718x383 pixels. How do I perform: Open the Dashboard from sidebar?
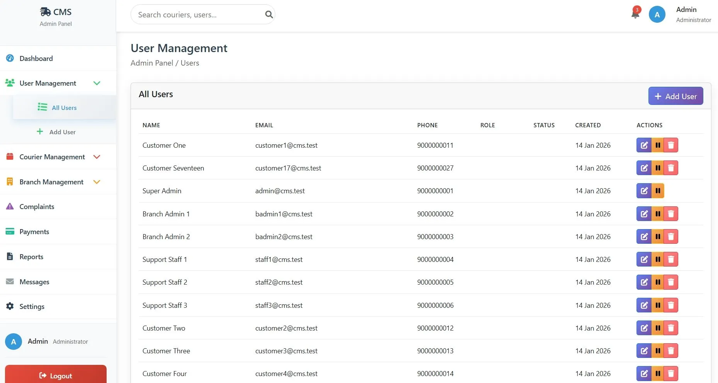click(x=36, y=58)
